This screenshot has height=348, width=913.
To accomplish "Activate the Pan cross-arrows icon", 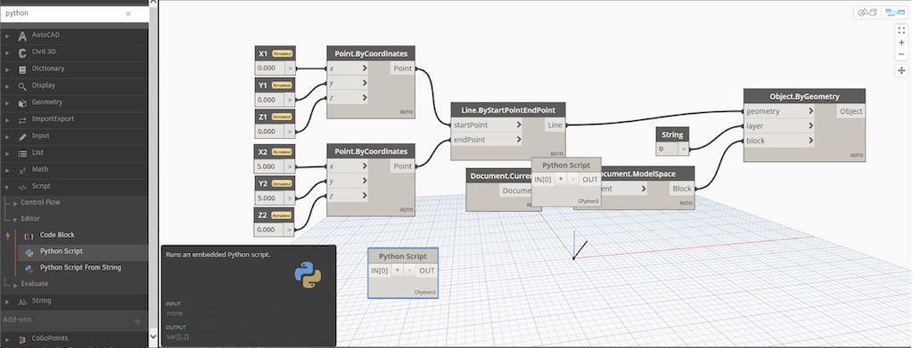I will [x=901, y=70].
